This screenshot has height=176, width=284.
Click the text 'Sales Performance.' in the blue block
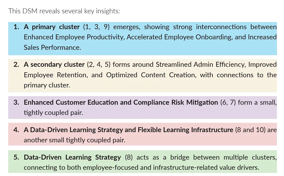pos(53,48)
